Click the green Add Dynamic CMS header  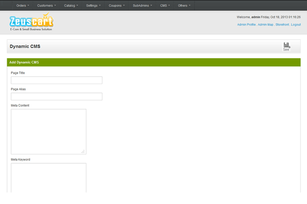click(x=153, y=62)
